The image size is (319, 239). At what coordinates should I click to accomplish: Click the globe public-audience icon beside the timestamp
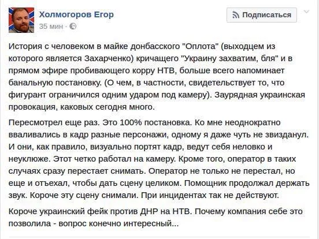73,26
